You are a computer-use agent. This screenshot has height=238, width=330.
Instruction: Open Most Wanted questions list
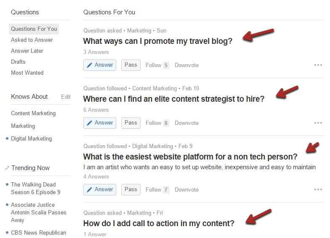click(x=27, y=73)
